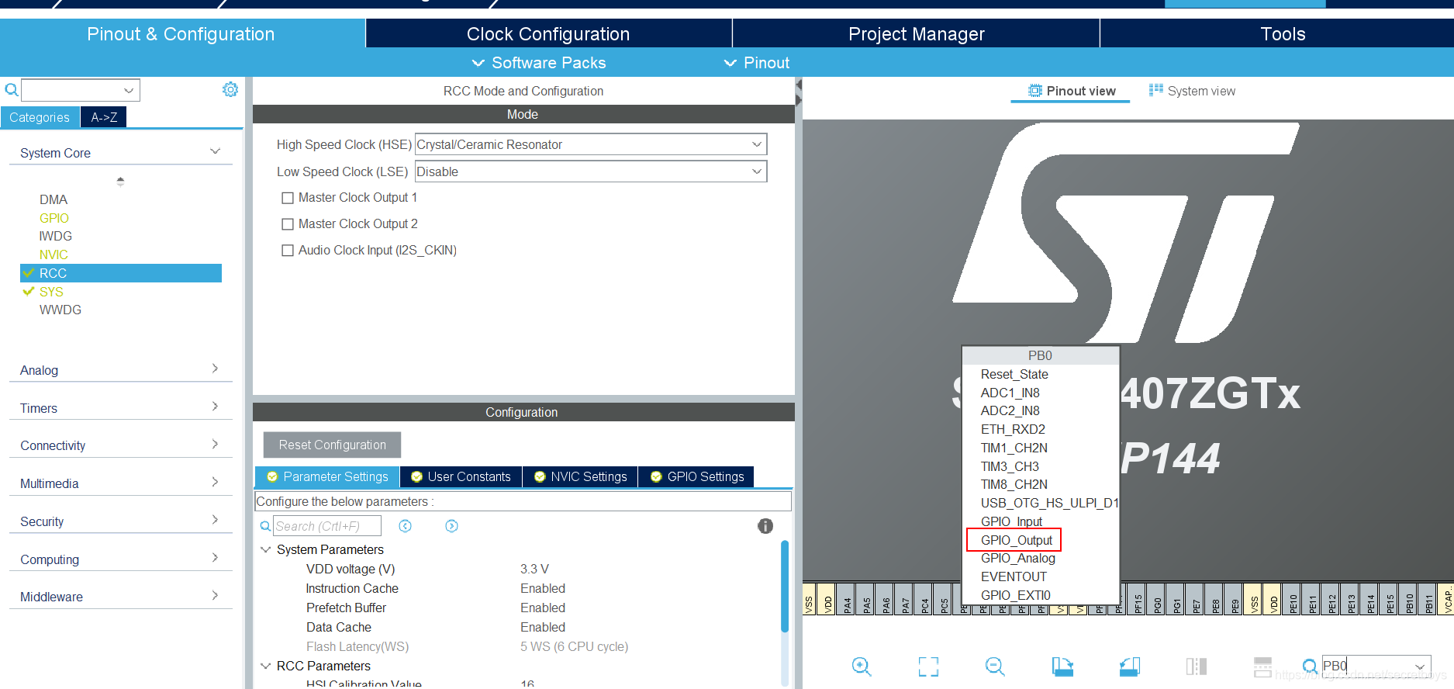This screenshot has height=689, width=1454.
Task: Go to the previous parameter search result
Action: click(405, 526)
